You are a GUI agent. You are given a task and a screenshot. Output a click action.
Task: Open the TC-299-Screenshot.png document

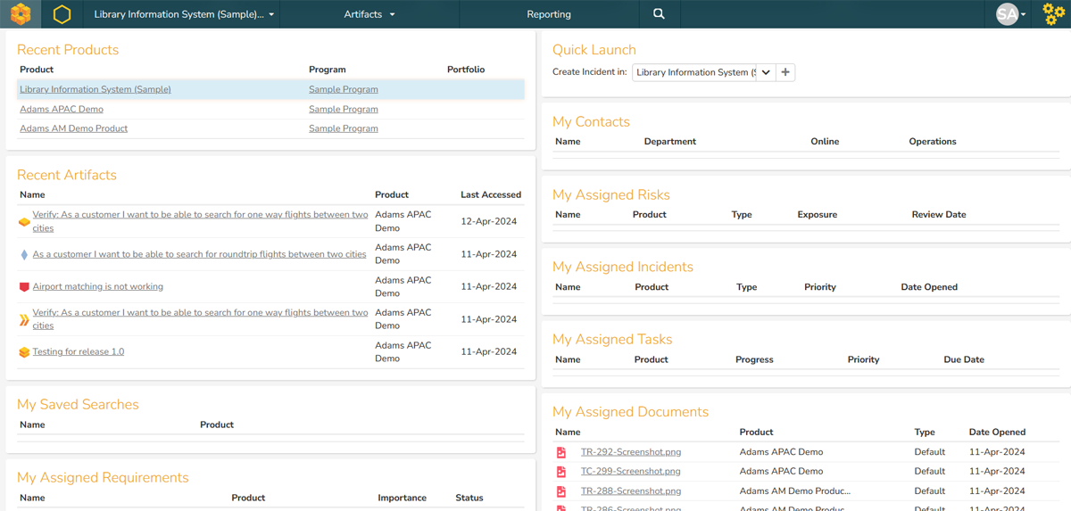tap(630, 472)
